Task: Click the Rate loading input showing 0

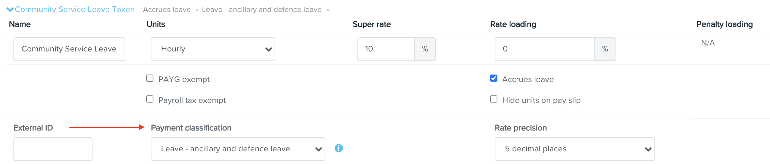Action: pyautogui.click(x=545, y=49)
